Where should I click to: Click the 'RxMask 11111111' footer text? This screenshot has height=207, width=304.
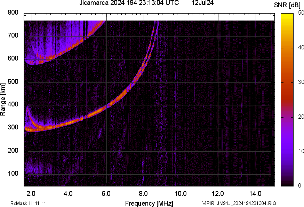(28, 203)
